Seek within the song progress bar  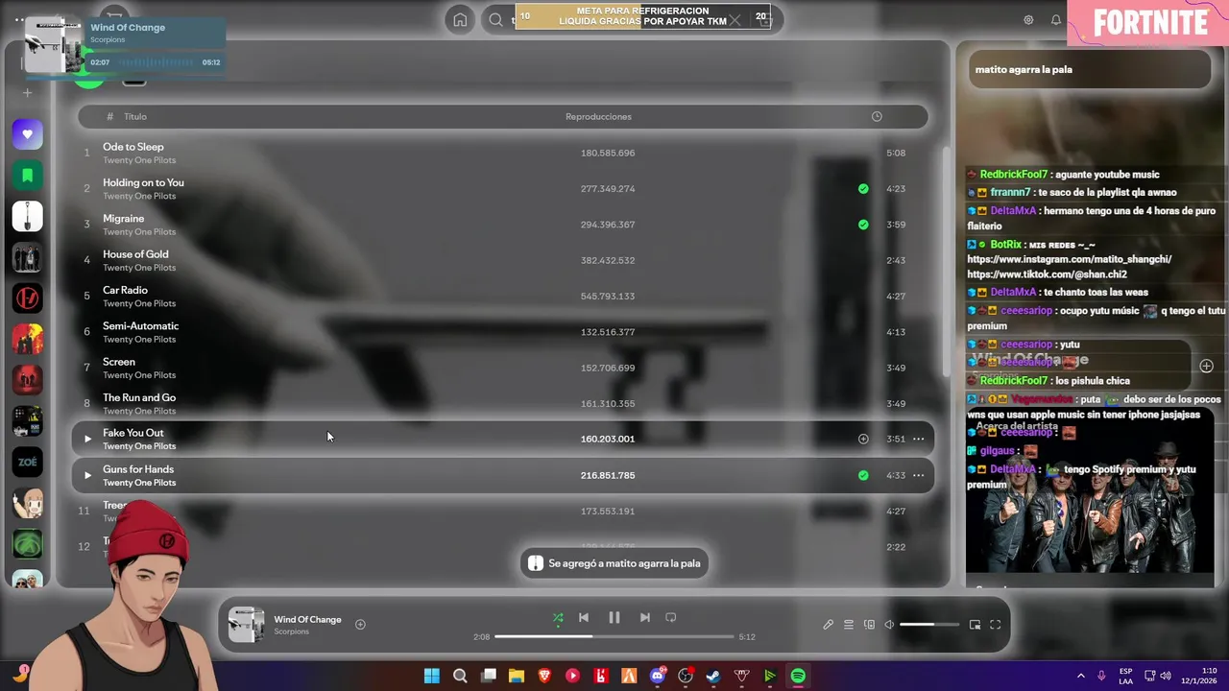[x=614, y=636]
